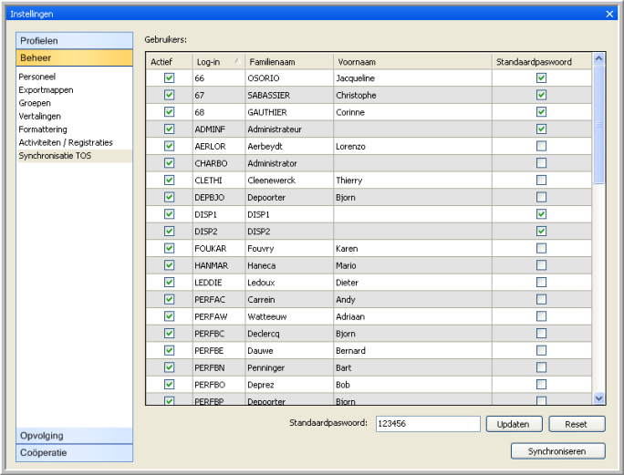Uncheck Actief checkbox for OSORIO
The image size is (624, 475).
pos(169,78)
